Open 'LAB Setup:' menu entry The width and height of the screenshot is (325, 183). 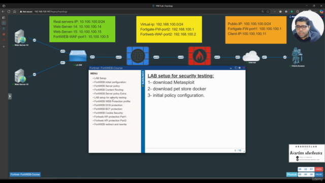point(101,78)
